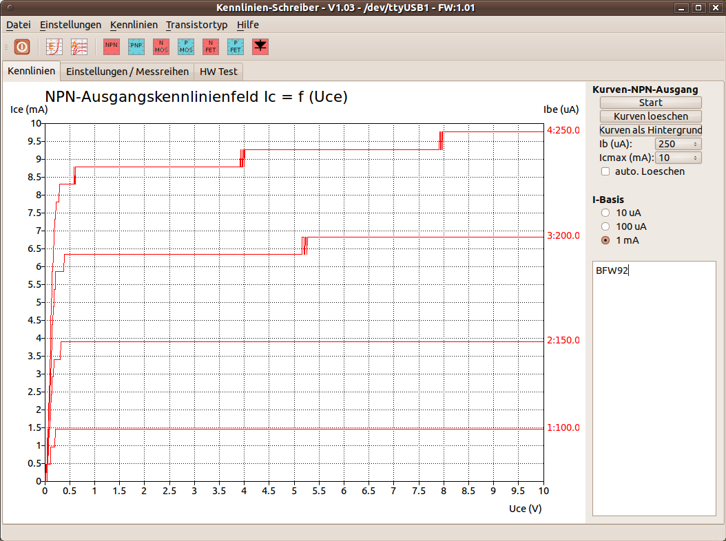The image size is (726, 541).
Task: Choose the PNP transistor type icon
Action: pyautogui.click(x=136, y=47)
